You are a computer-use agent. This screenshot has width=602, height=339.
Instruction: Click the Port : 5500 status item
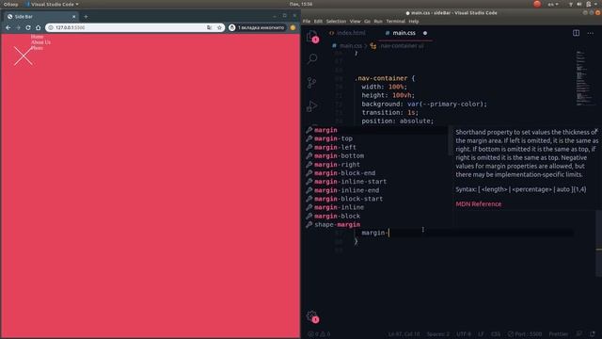(x=525, y=334)
